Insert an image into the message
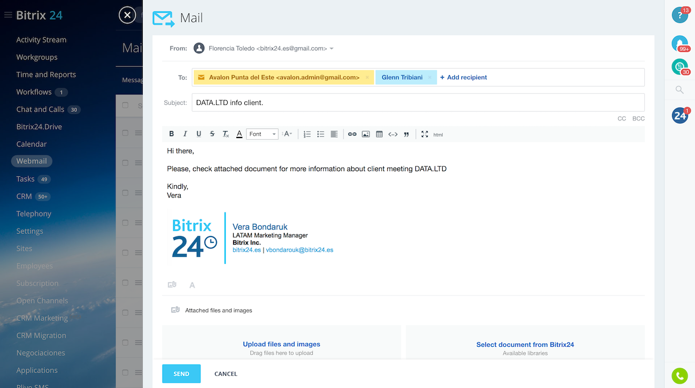Screen dimensions: 695x388 tap(366, 134)
